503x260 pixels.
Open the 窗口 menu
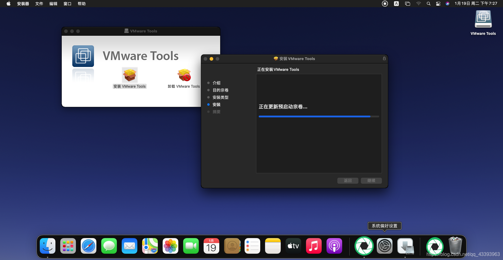point(67,4)
